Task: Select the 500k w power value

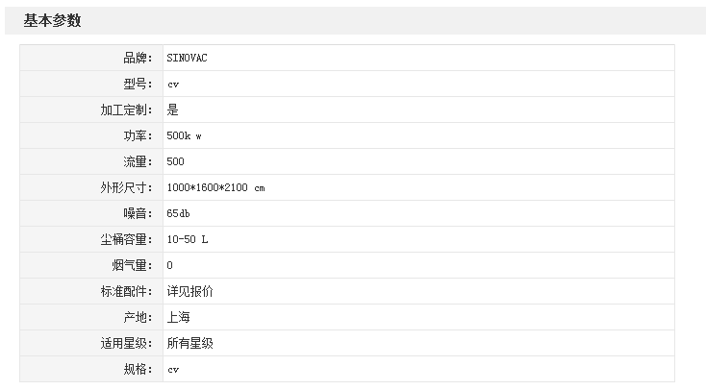Action: [x=184, y=135]
